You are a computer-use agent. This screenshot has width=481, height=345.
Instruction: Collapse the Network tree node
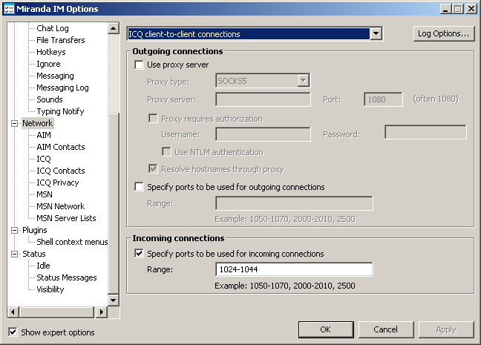click(x=14, y=123)
